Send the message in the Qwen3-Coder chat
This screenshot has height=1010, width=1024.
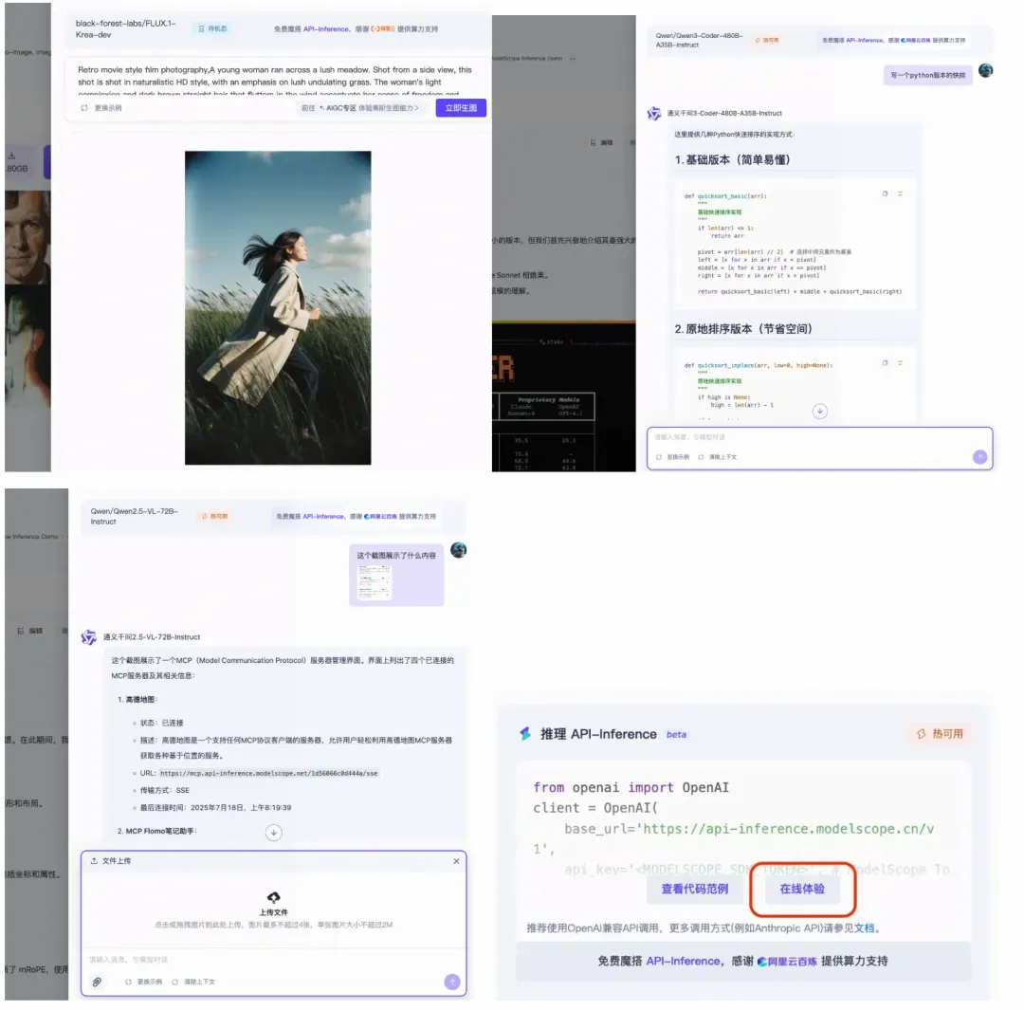979,457
